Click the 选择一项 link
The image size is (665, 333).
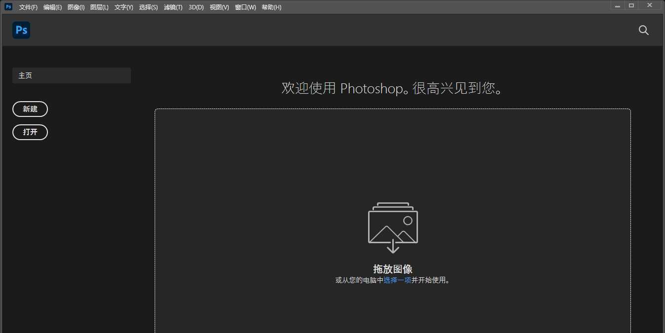click(398, 280)
